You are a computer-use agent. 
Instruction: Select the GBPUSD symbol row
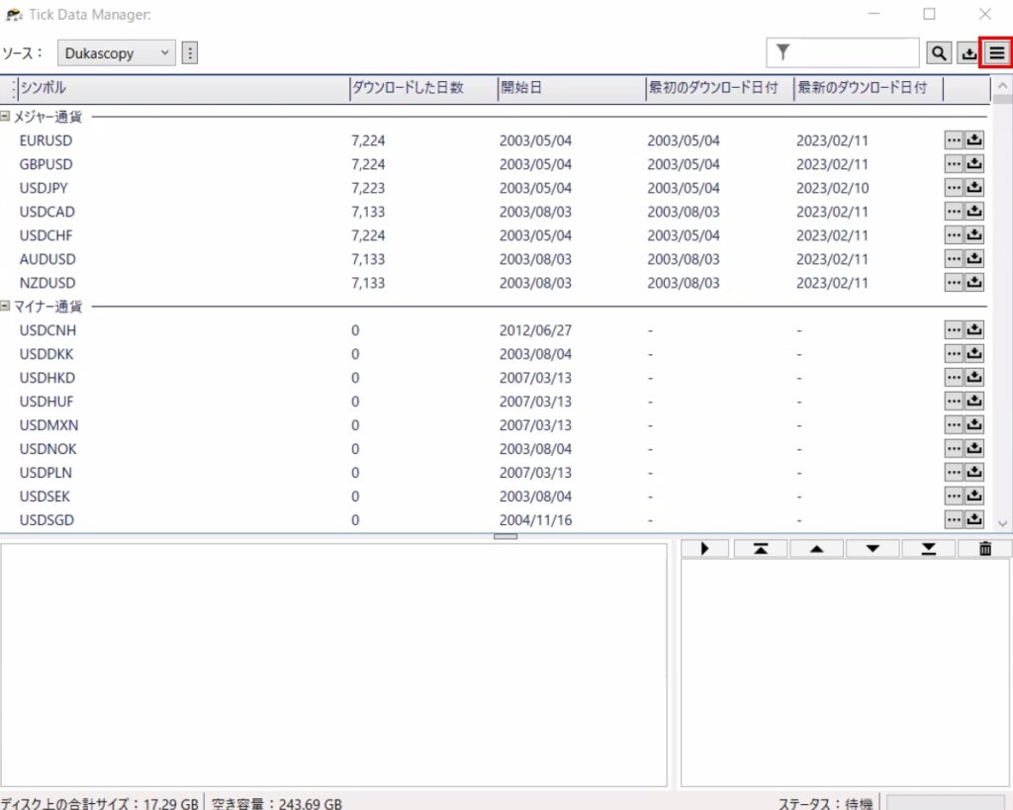pos(495,164)
